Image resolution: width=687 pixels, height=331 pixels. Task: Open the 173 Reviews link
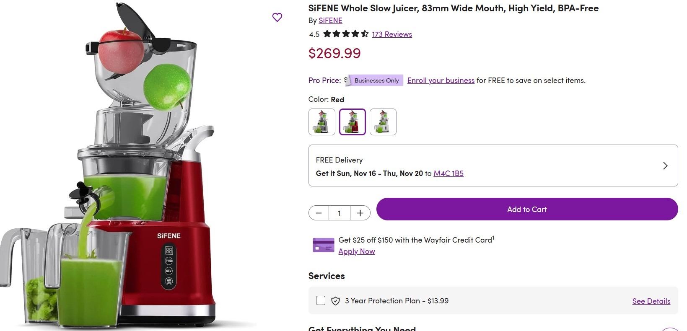pyautogui.click(x=392, y=34)
